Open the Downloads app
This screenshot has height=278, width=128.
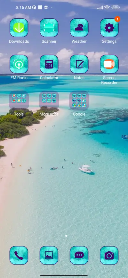[x=19, y=28]
